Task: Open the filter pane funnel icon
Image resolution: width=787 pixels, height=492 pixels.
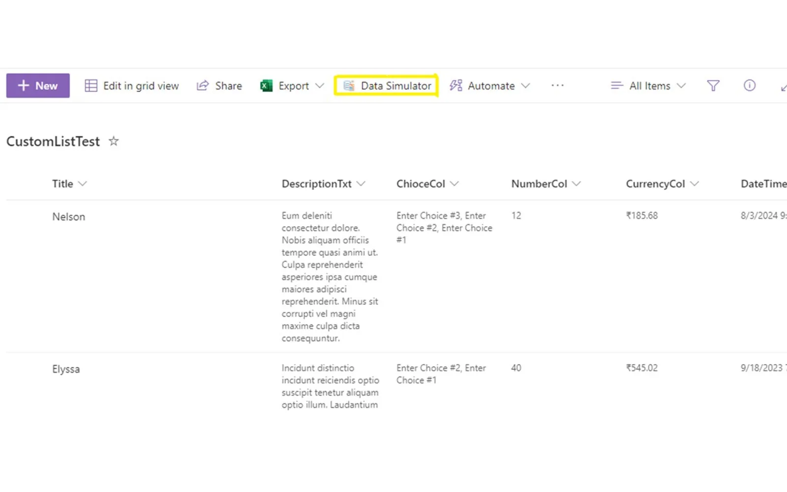Action: pyautogui.click(x=713, y=86)
